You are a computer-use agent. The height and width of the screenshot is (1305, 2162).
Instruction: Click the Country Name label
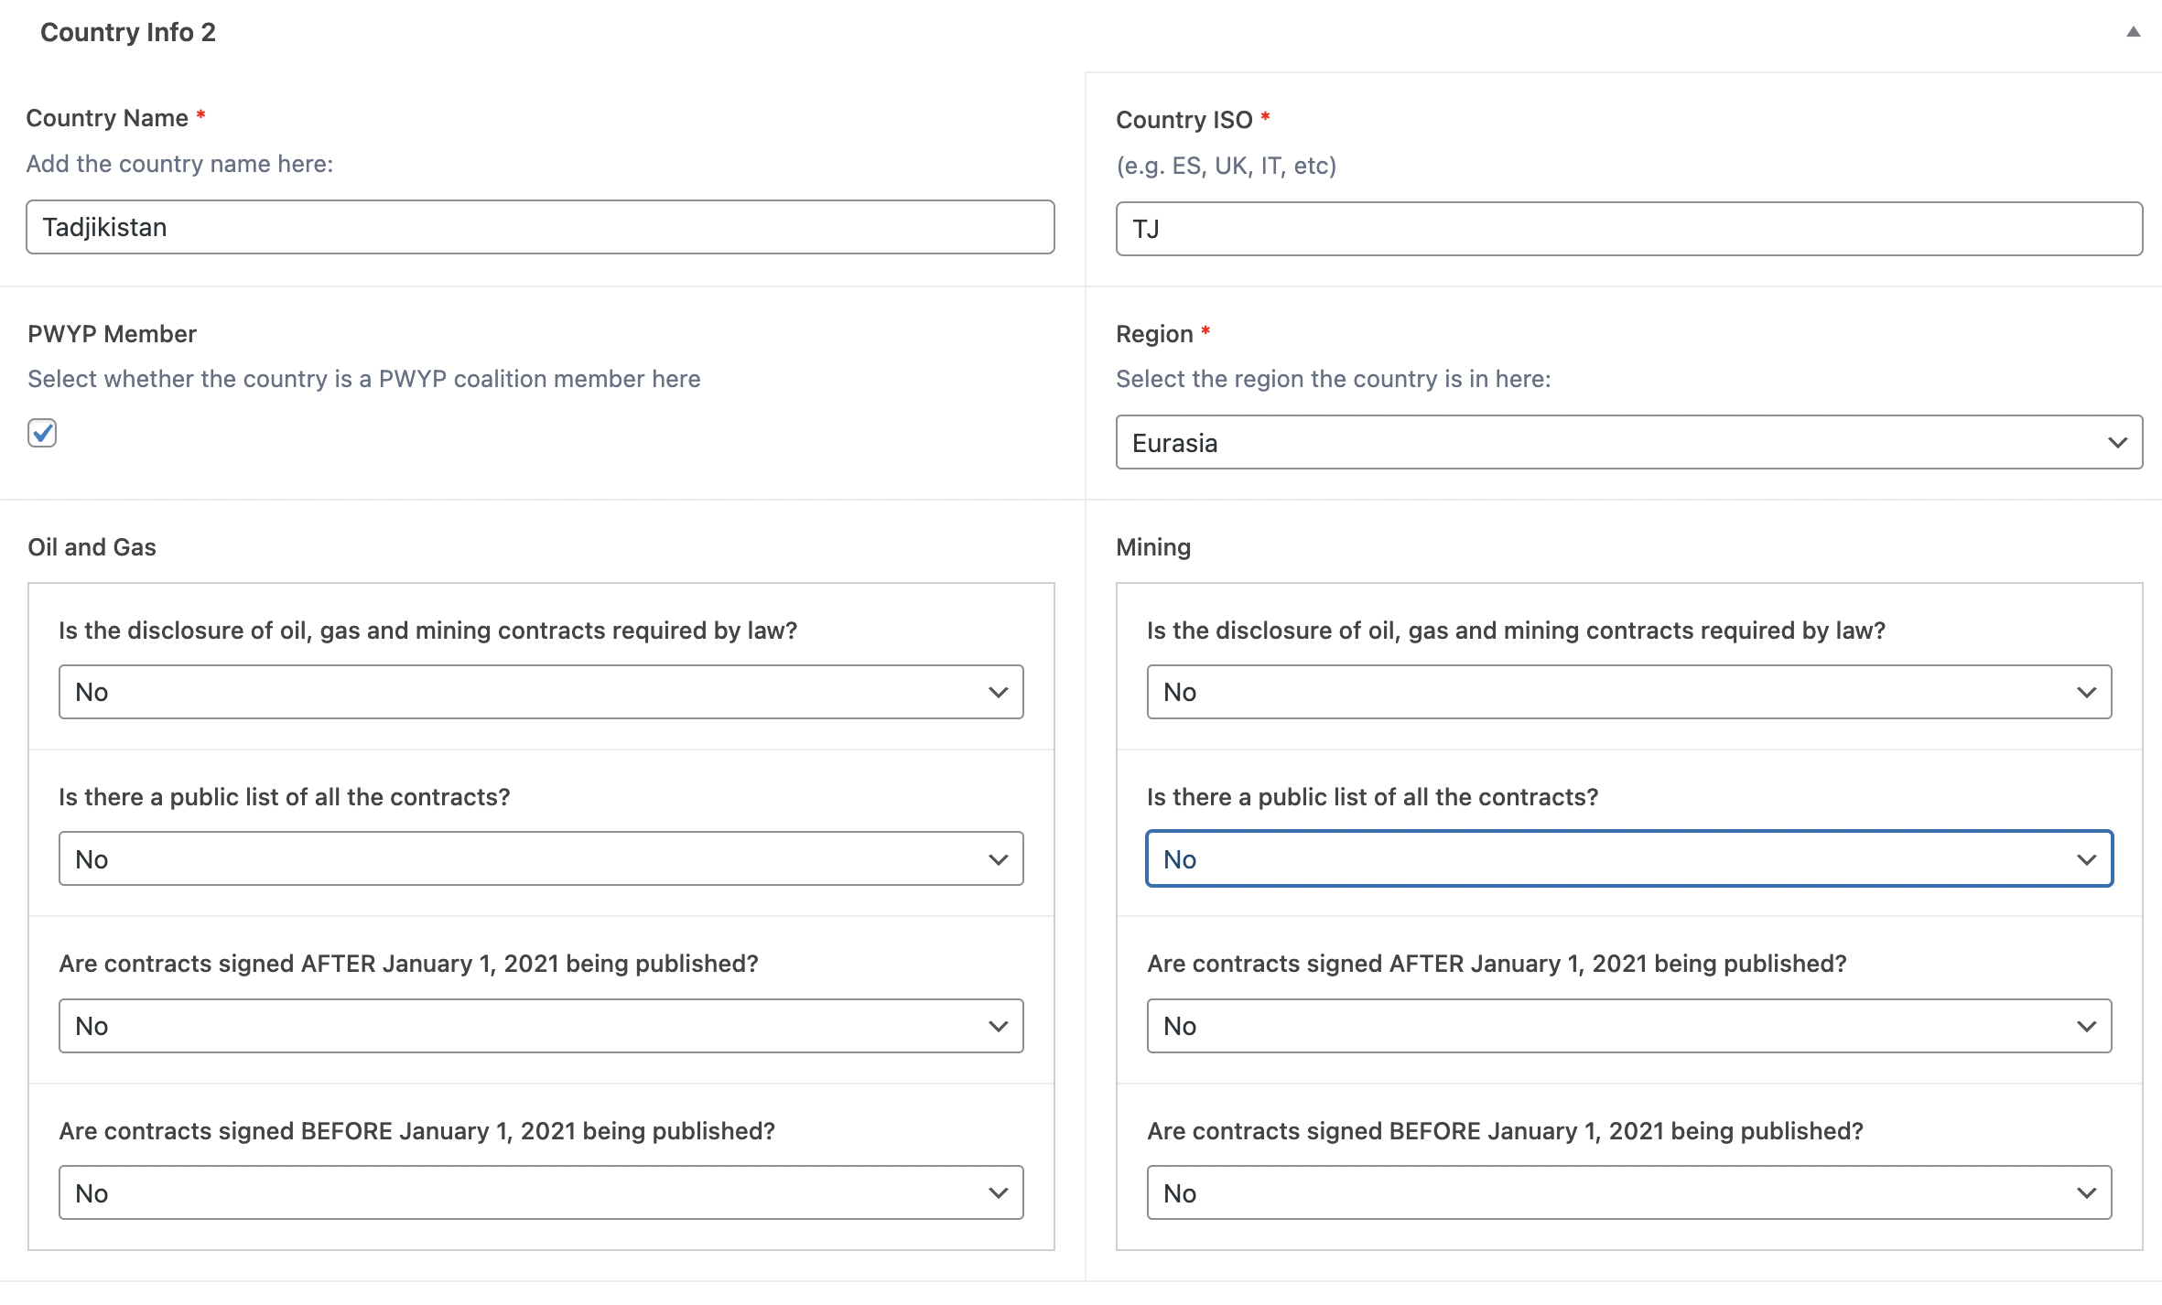point(107,118)
